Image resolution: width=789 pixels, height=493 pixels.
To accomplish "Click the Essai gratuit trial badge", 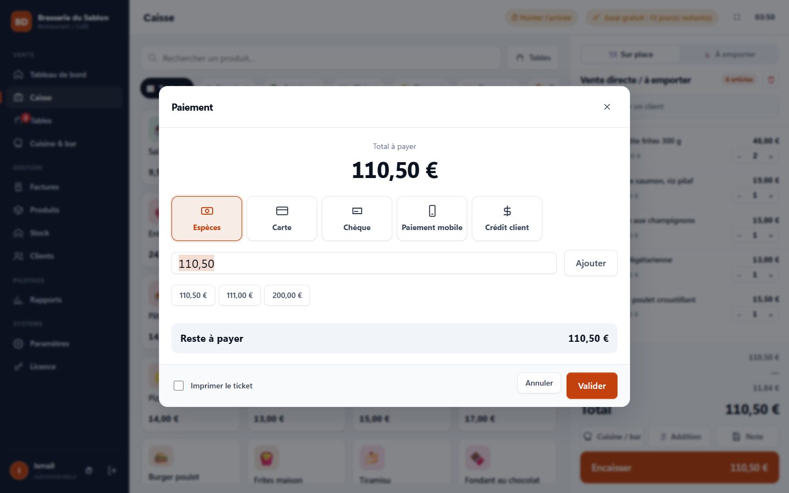I will pyautogui.click(x=652, y=18).
